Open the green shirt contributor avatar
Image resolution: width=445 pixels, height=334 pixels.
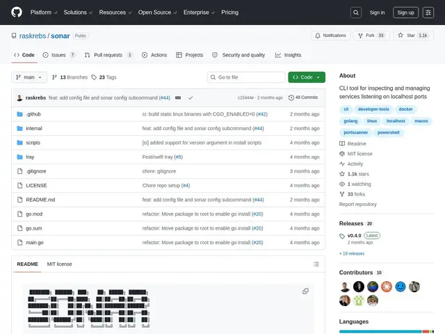coord(359,301)
